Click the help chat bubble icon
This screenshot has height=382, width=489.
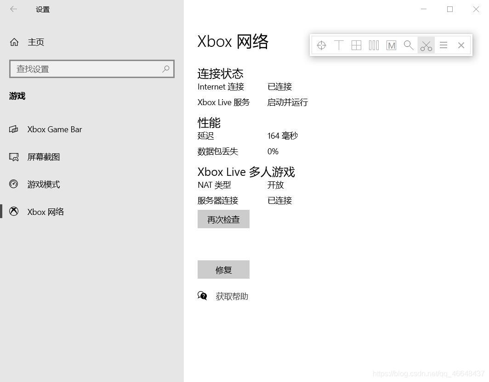pyautogui.click(x=202, y=296)
